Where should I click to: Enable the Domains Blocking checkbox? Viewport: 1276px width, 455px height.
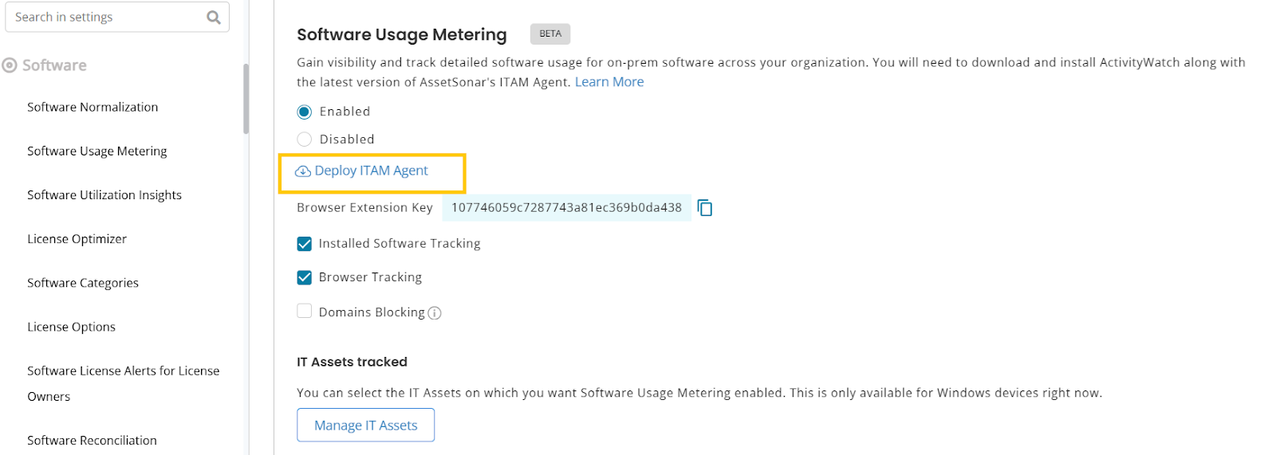304,312
